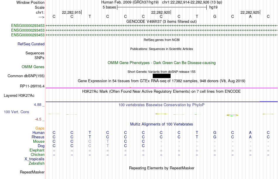Click the RP11-26H16.4 gene label
The image size is (278, 179).
coord(32,86)
